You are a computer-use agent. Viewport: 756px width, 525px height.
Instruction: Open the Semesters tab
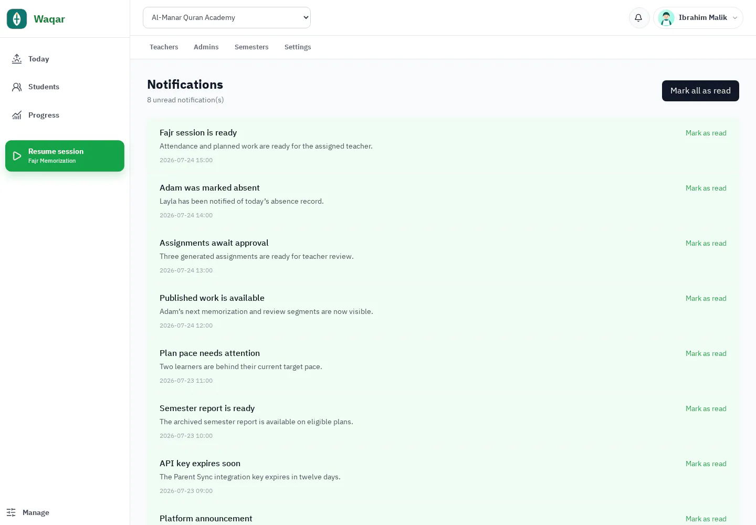(x=251, y=47)
